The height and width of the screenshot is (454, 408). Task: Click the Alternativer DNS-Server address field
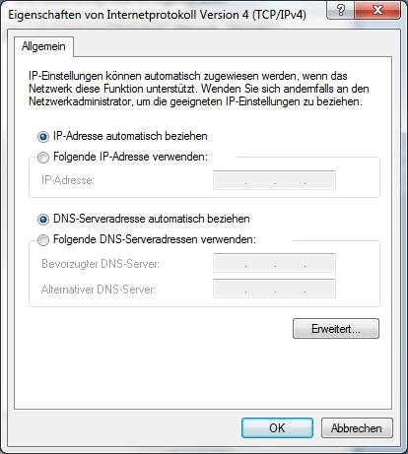click(274, 289)
